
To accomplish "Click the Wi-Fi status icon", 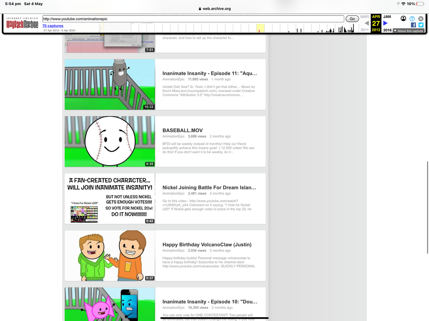I will pos(404,4).
